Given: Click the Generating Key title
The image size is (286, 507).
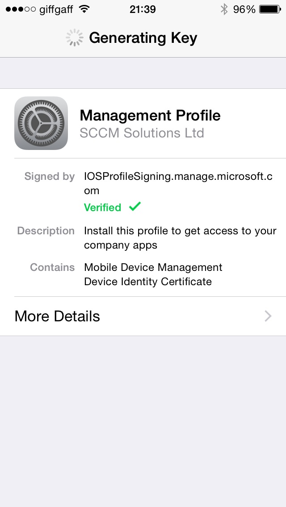Looking at the screenshot, I should (143, 38).
